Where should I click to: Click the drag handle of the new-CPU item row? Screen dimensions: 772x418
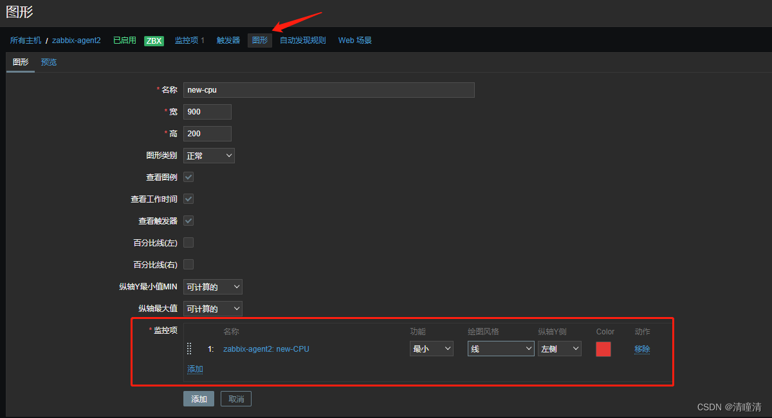[189, 349]
